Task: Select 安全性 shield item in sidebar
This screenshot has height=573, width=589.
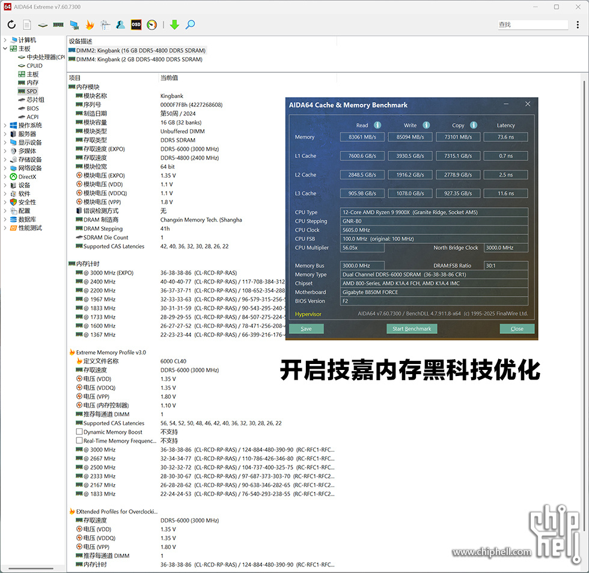Action: point(27,202)
